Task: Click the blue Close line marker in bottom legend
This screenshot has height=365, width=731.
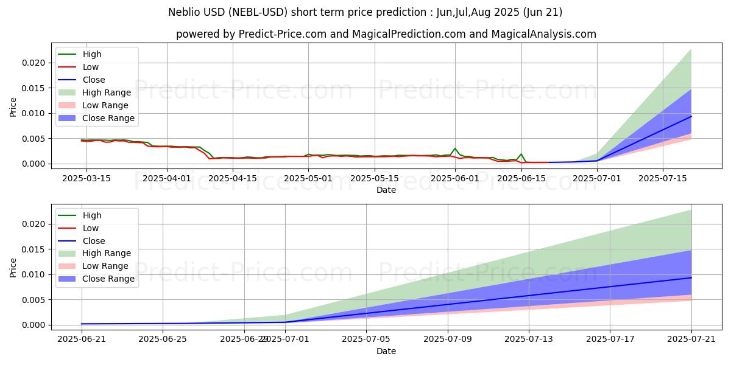Action: point(68,241)
